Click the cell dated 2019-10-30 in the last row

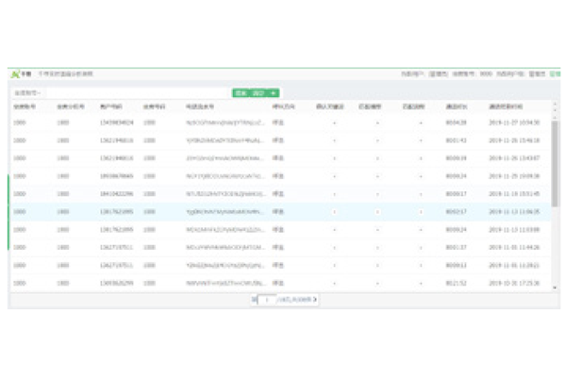pyautogui.click(x=514, y=283)
